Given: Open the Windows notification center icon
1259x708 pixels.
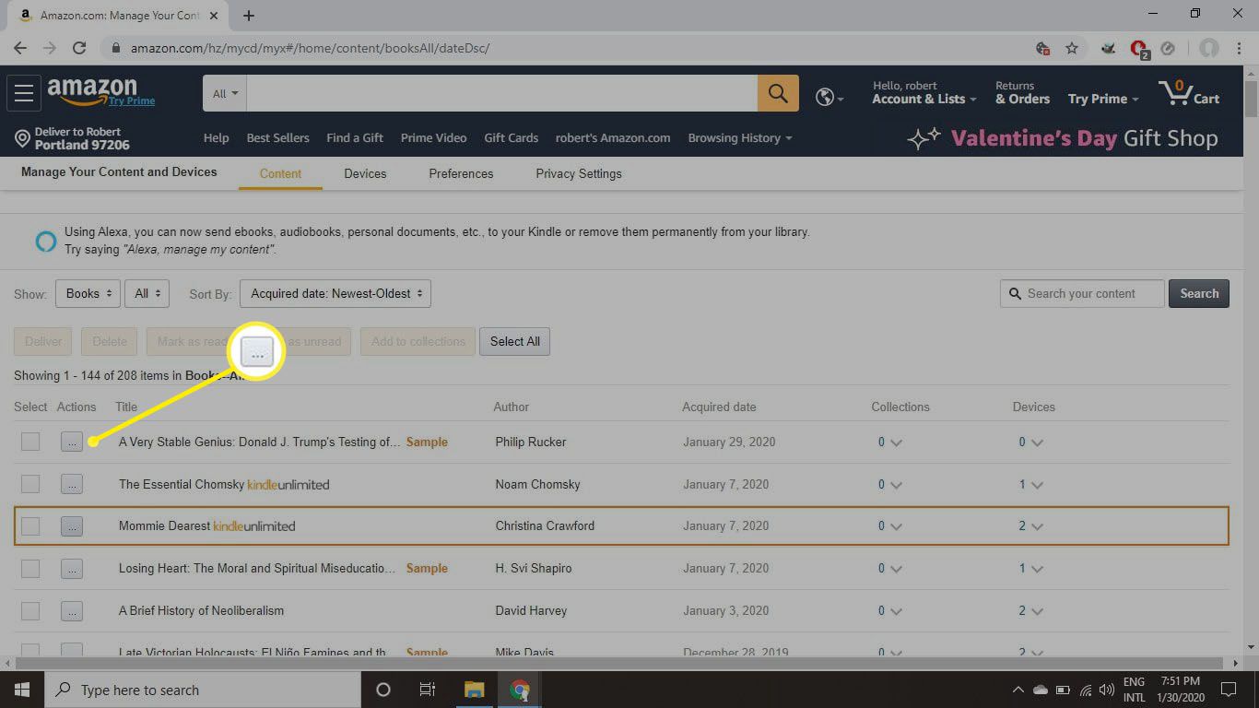Looking at the screenshot, I should (1229, 690).
